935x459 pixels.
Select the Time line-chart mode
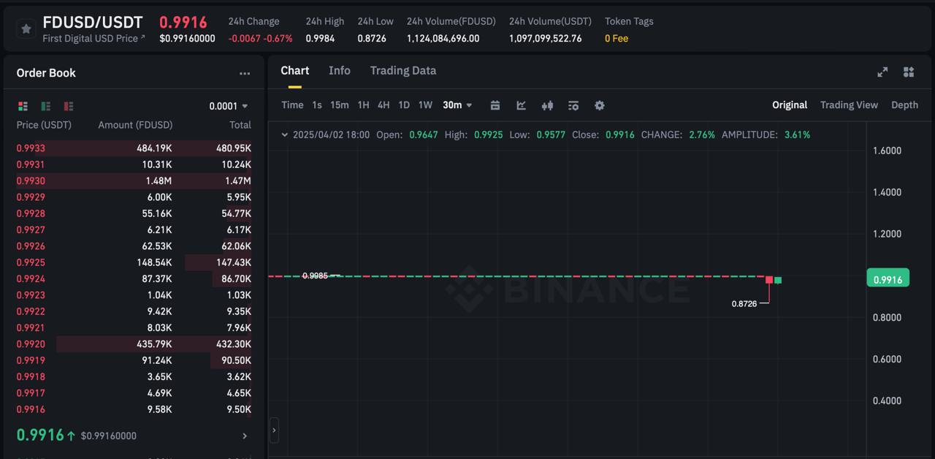point(292,105)
